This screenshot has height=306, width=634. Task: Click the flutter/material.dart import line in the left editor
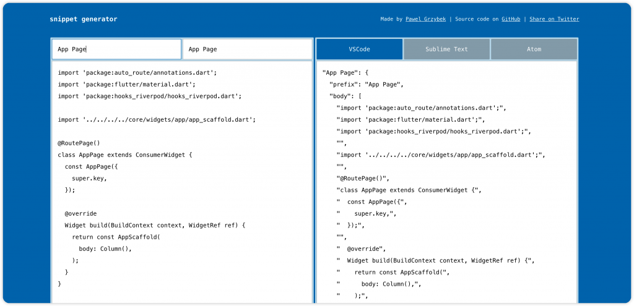pyautogui.click(x=126, y=84)
